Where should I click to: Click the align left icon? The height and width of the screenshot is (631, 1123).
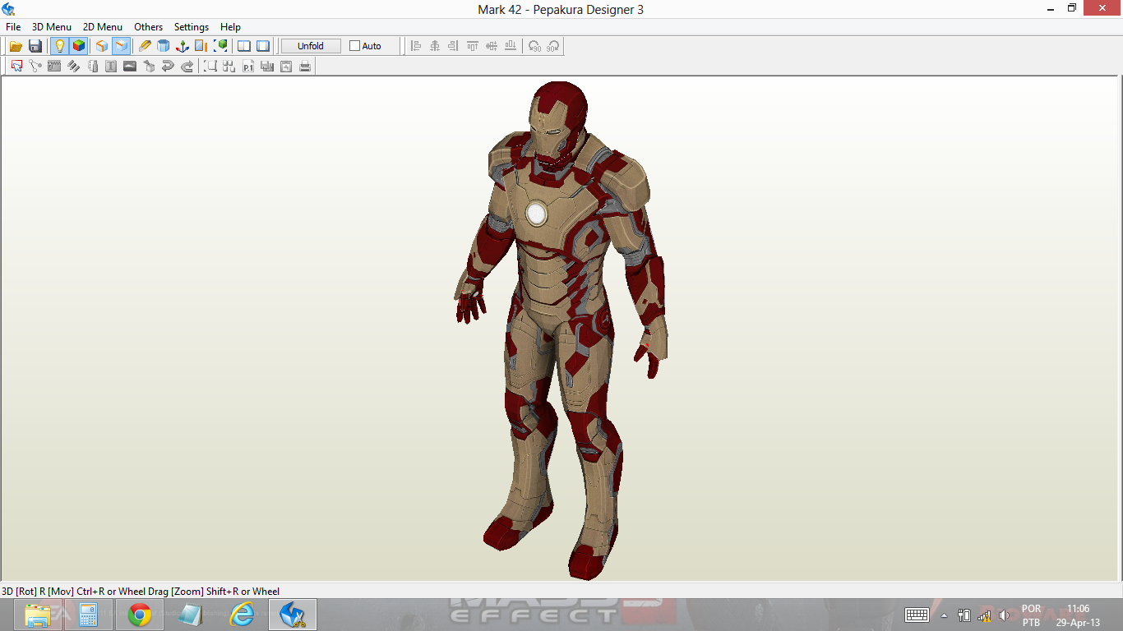(x=416, y=46)
